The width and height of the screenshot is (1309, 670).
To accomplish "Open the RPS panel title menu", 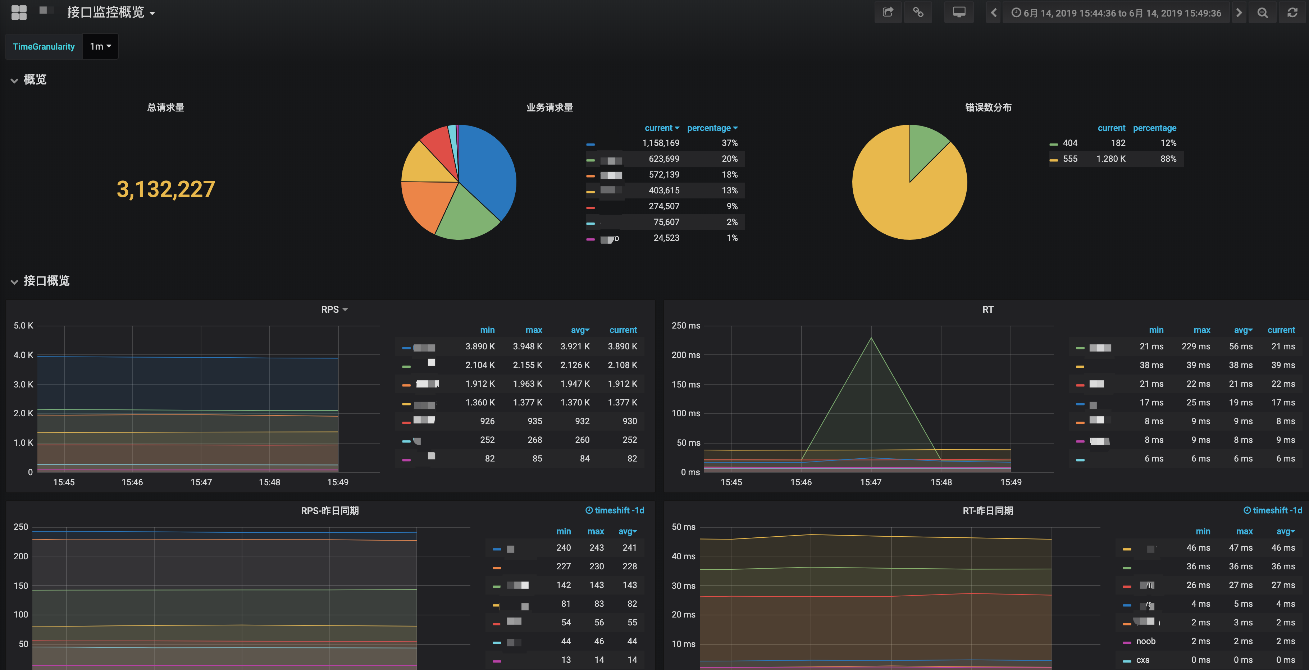I will tap(334, 309).
